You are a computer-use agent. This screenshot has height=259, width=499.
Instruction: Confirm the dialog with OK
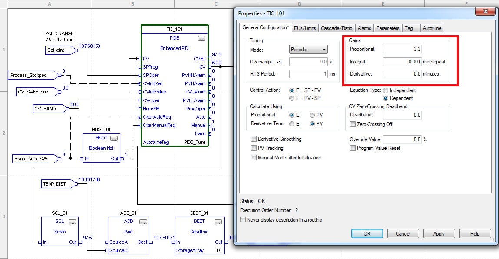point(367,233)
